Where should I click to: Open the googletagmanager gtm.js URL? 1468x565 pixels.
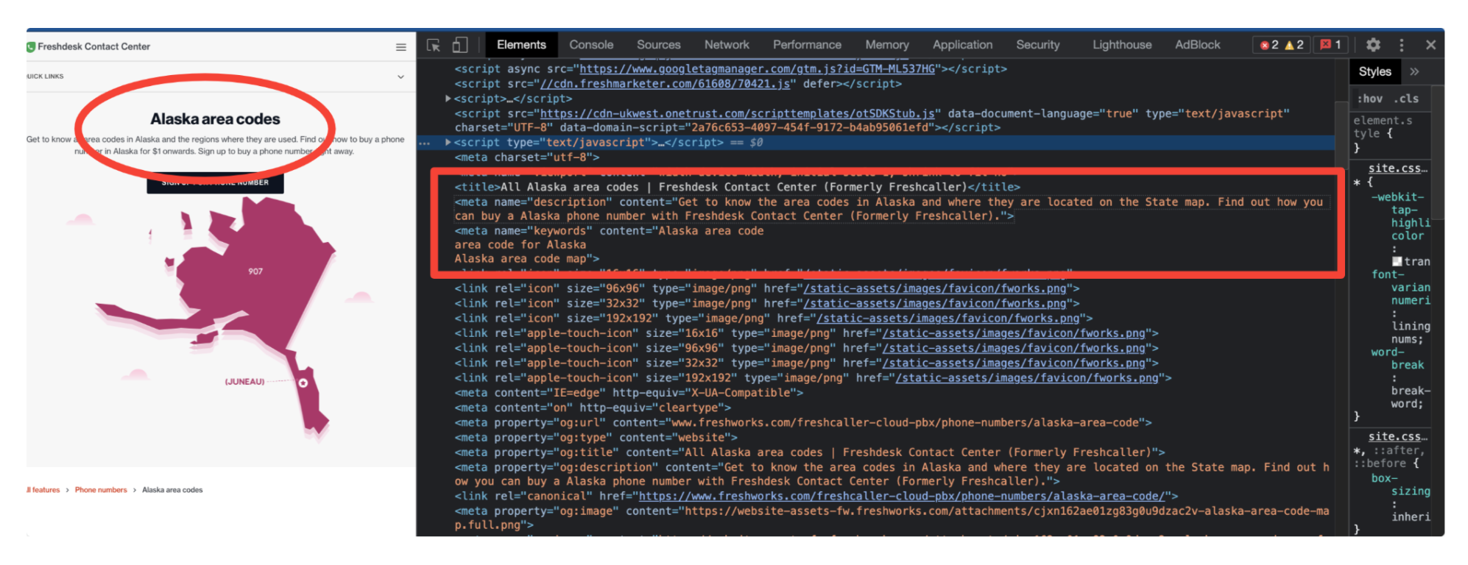click(757, 69)
